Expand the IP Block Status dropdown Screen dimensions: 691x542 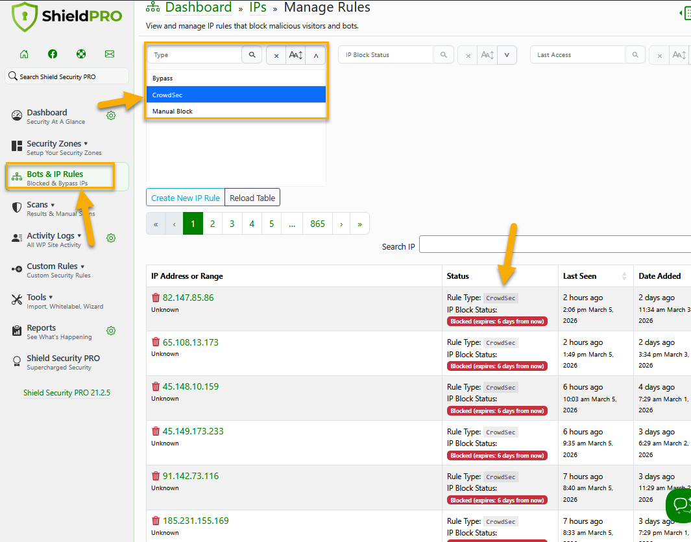click(x=507, y=56)
